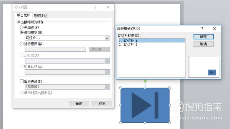
Task: Click 取消 in 动作设置 dialog
Action: 102,103
